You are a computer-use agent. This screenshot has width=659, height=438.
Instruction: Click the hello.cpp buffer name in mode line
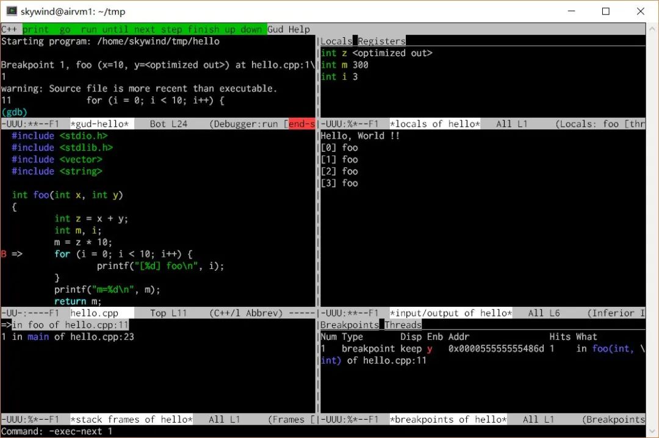[94, 313]
